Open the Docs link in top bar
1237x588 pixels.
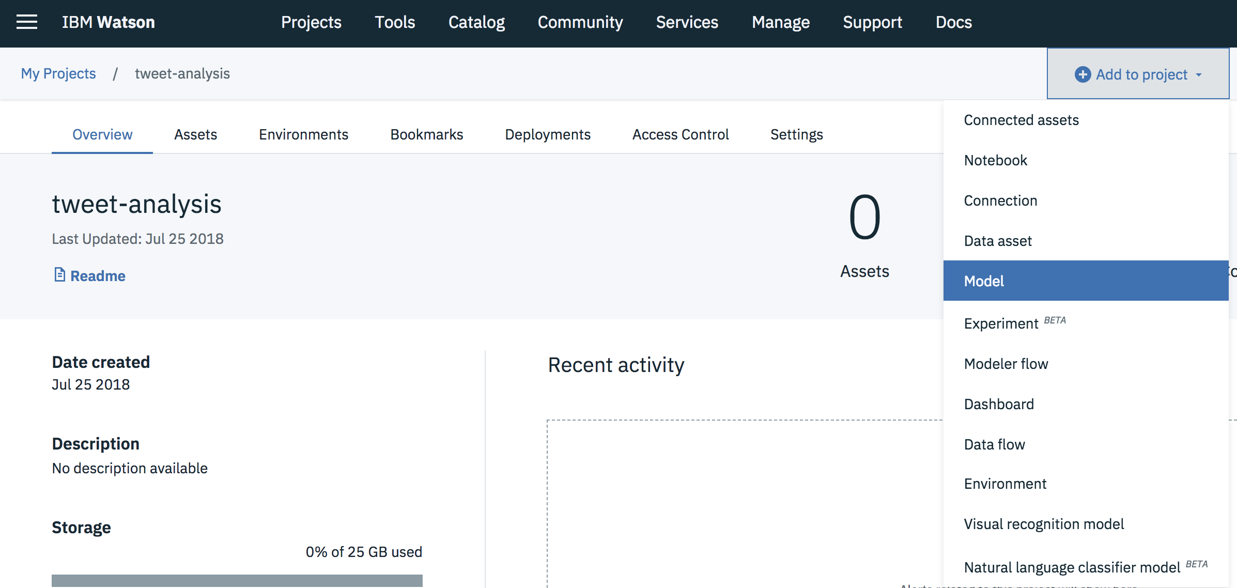(x=953, y=22)
